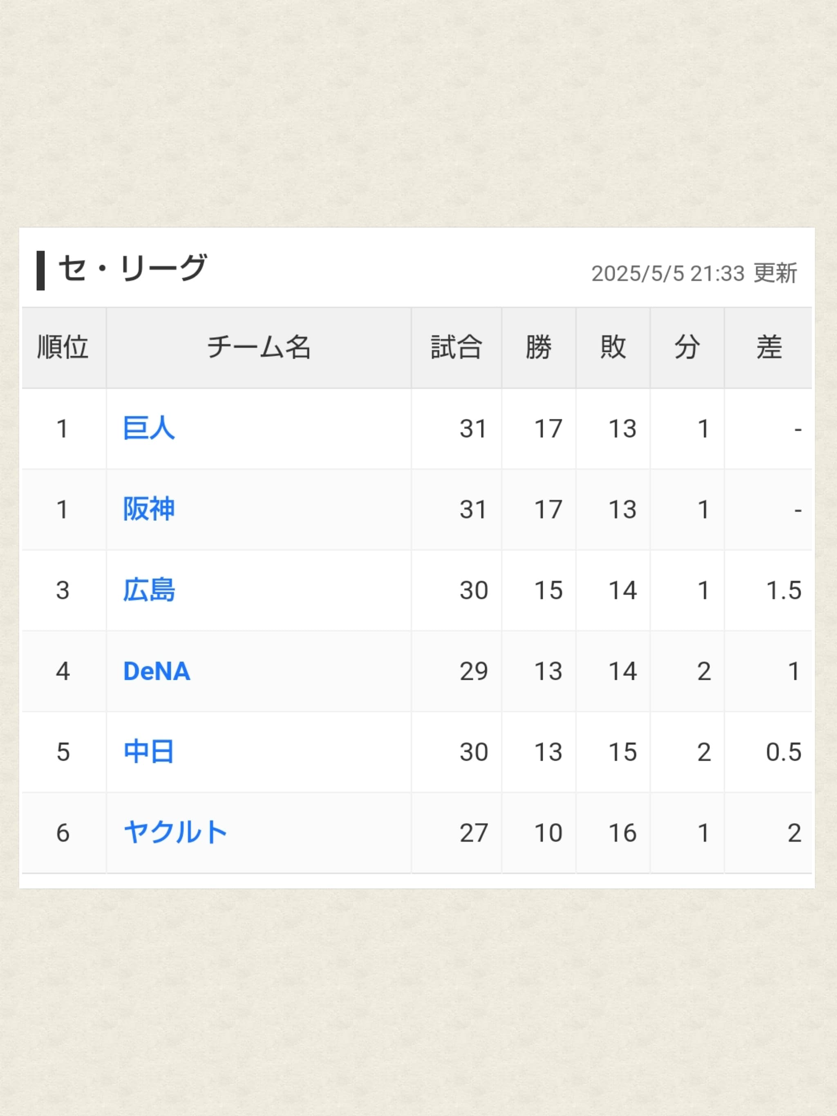Click 巨人's games played value 31
This screenshot has width=837, height=1116.
pyautogui.click(x=473, y=429)
